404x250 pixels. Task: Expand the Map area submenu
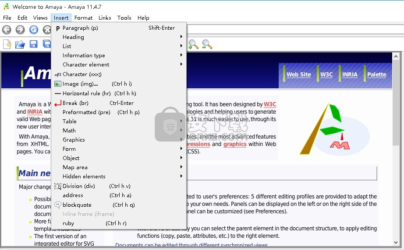pos(119,167)
